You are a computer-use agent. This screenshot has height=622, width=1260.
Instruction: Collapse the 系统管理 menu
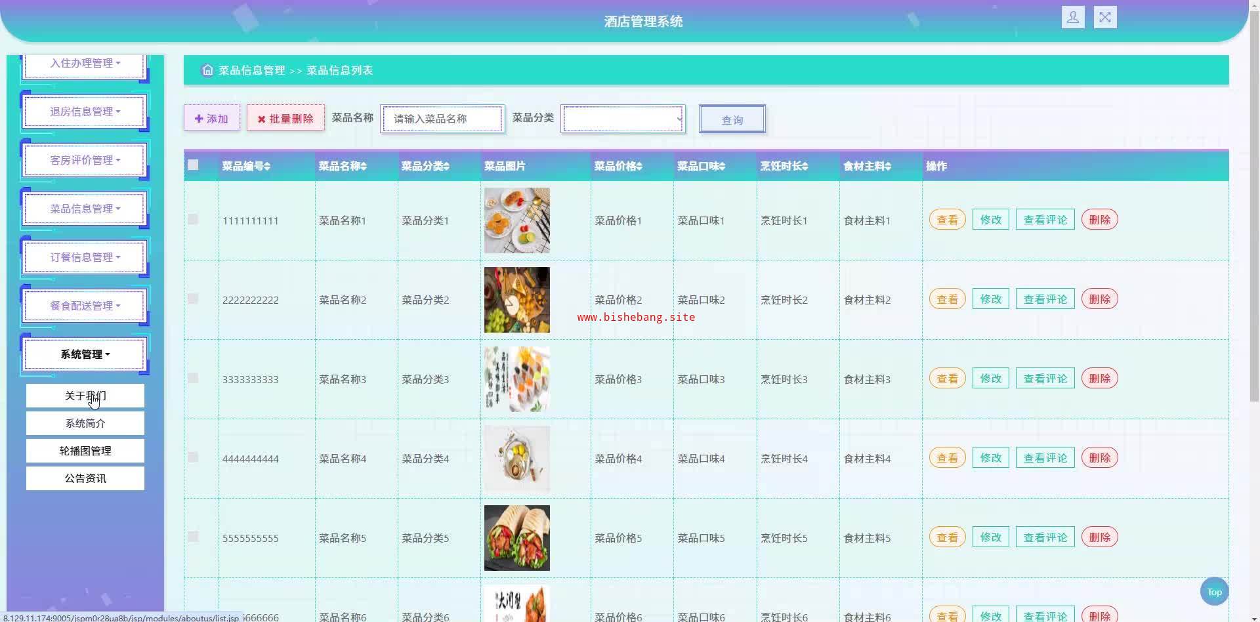[x=85, y=354]
